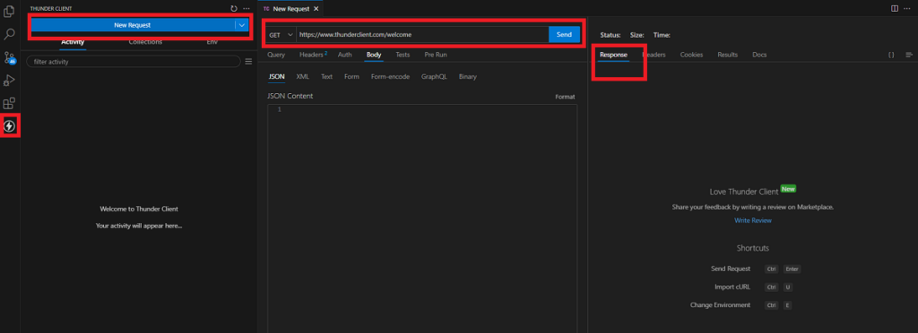The height and width of the screenshot is (333, 918).
Task: Open response panel lines menu icon
Action: tap(909, 55)
